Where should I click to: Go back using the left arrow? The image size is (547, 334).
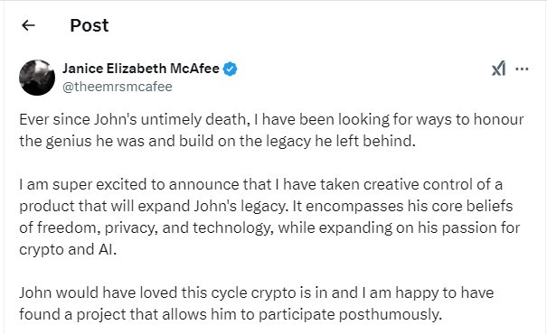tap(28, 25)
